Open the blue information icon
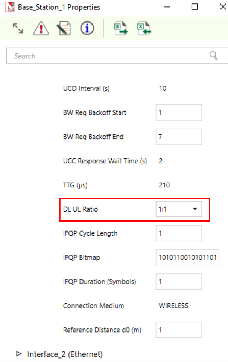 (87, 28)
